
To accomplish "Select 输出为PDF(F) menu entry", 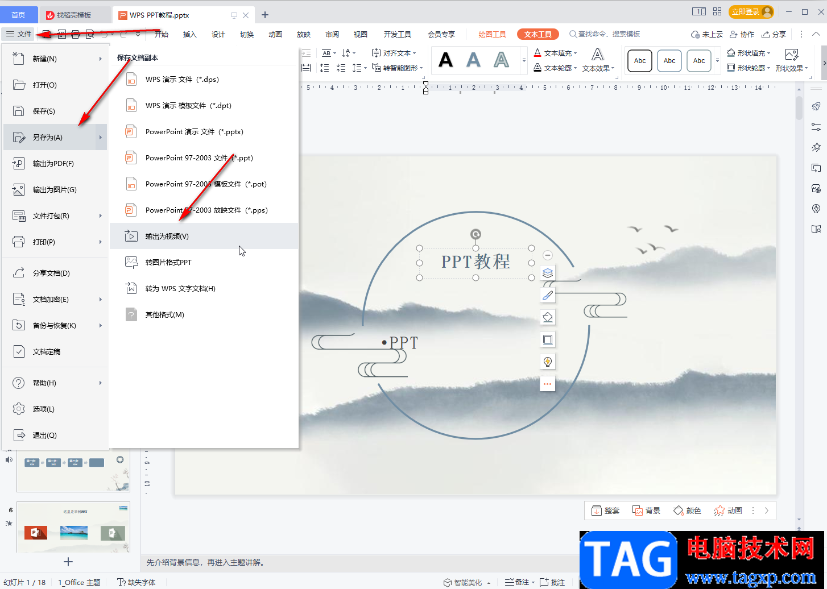I will [55, 163].
